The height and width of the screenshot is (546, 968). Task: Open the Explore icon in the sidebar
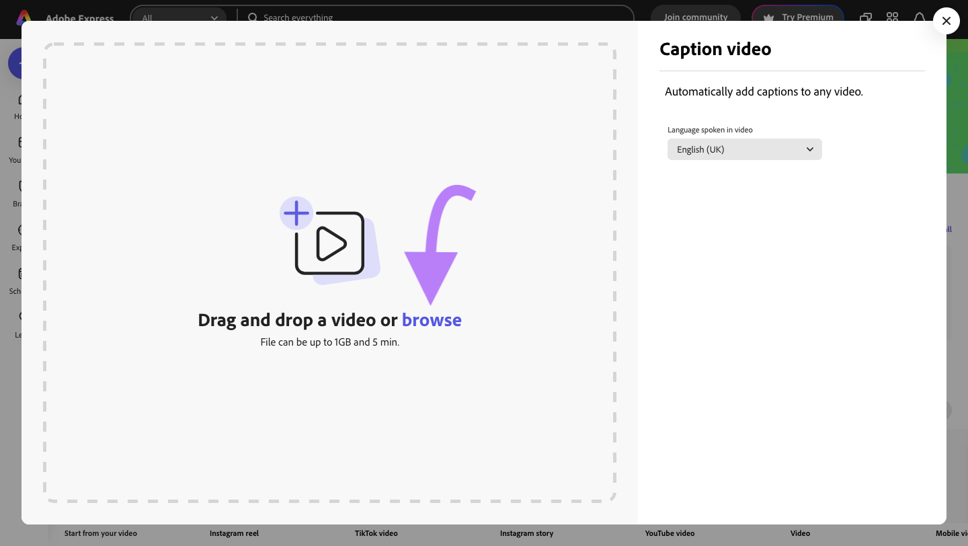(x=21, y=236)
